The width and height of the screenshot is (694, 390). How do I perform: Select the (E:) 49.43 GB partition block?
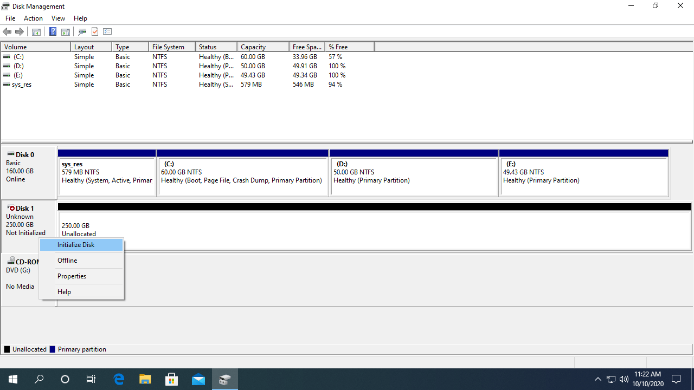[x=583, y=177]
